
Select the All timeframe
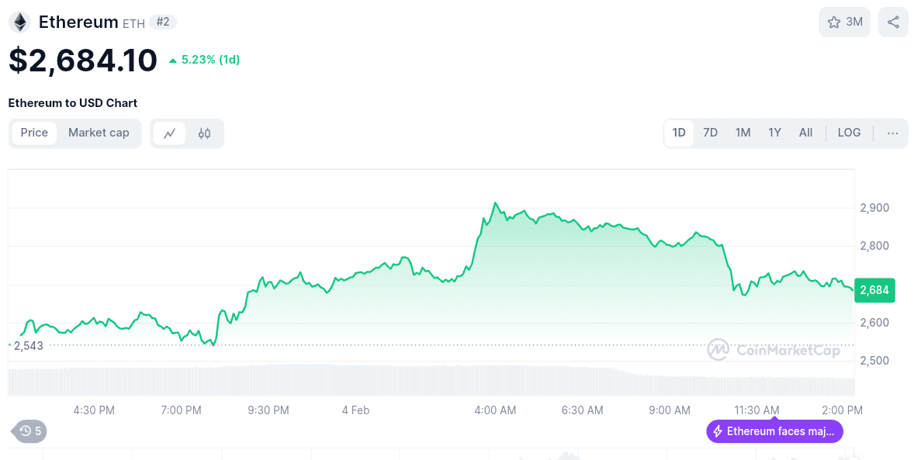pos(805,133)
